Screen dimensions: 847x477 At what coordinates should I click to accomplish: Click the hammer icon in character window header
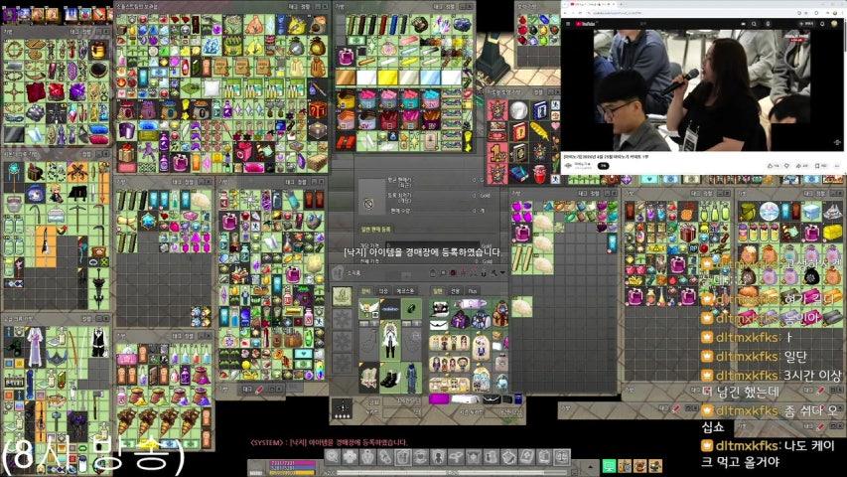click(x=494, y=273)
